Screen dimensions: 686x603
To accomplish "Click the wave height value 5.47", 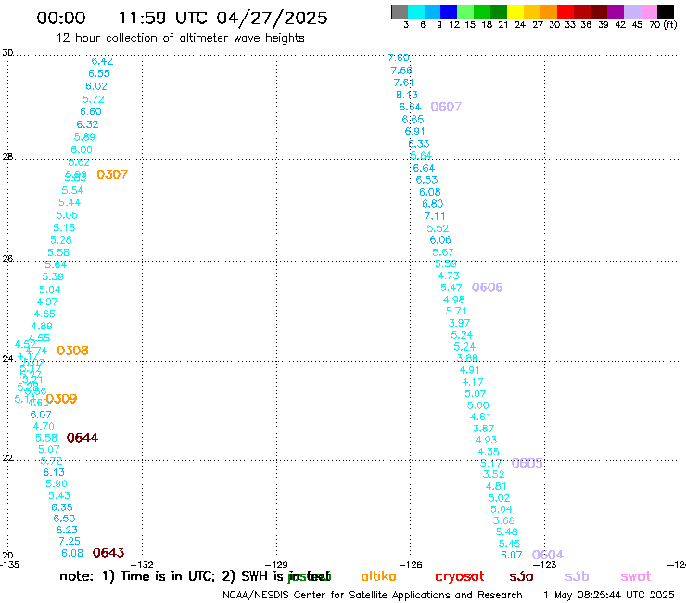I will tap(451, 288).
